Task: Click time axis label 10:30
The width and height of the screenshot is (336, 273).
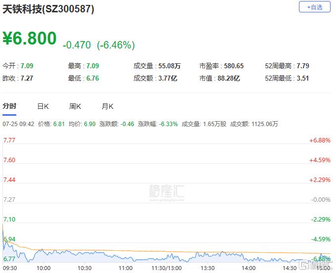Action: pyautogui.click(x=84, y=268)
